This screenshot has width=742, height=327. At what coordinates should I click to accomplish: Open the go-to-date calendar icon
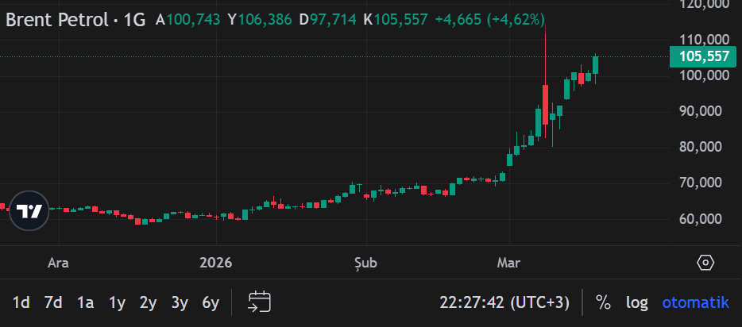tap(260, 302)
